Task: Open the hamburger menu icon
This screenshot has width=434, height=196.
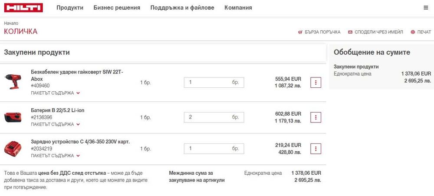Action: pyautogui.click(x=426, y=8)
